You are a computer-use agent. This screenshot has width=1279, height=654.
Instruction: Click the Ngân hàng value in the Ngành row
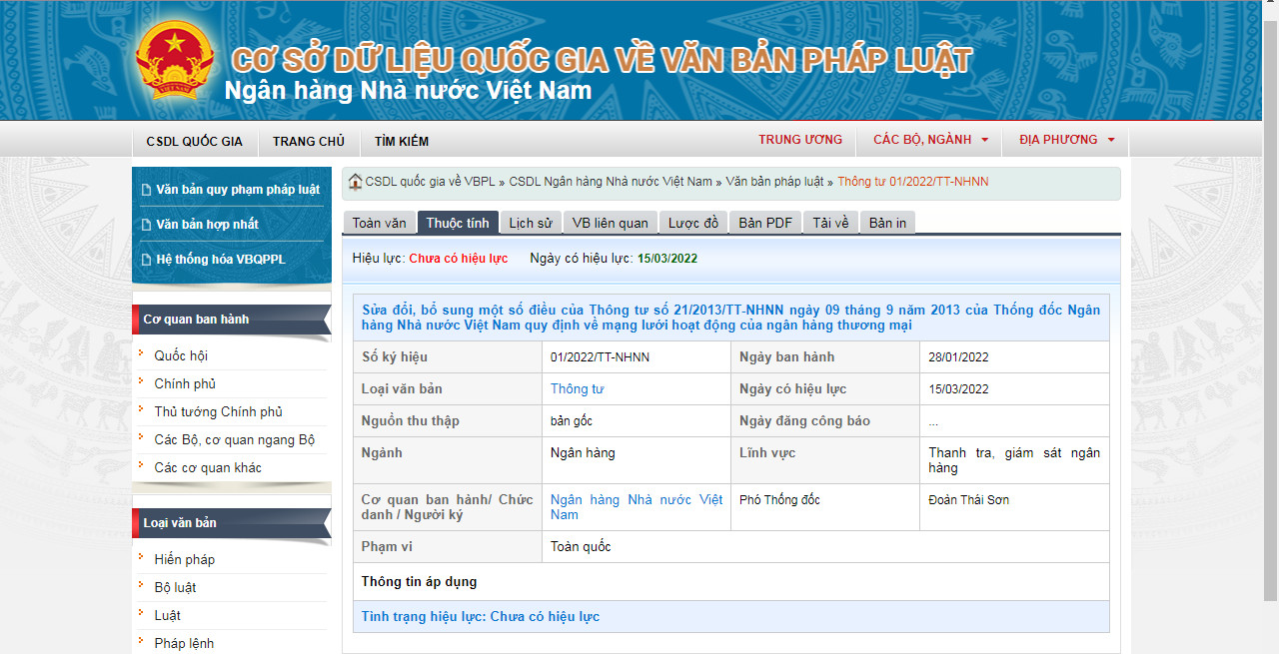pos(583,453)
